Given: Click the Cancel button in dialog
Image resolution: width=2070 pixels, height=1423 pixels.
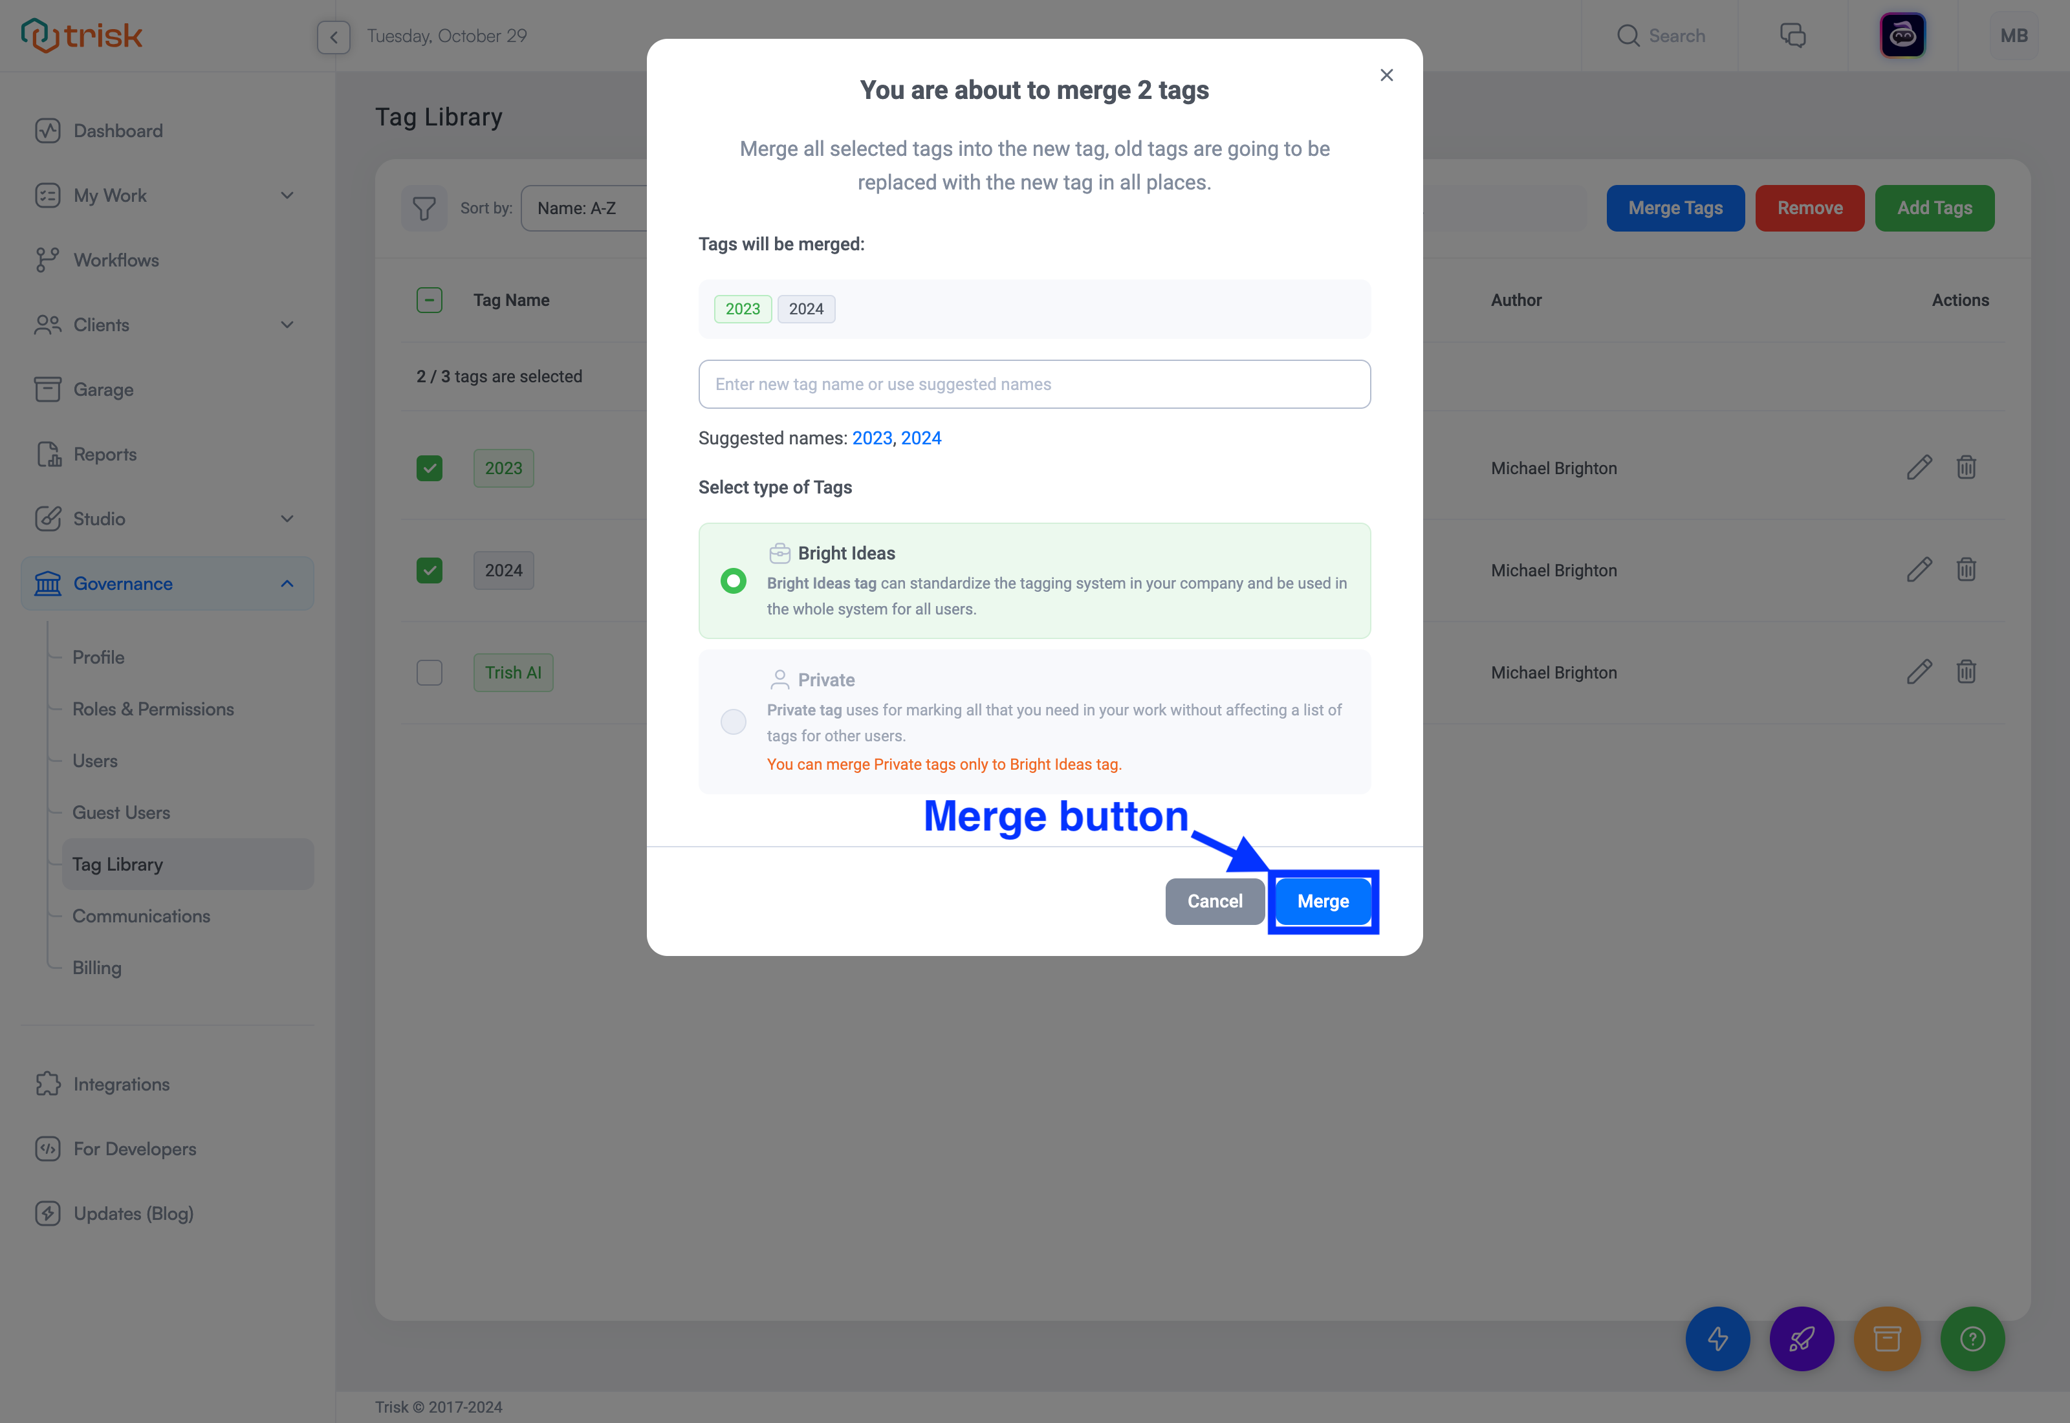Looking at the screenshot, I should [1214, 901].
